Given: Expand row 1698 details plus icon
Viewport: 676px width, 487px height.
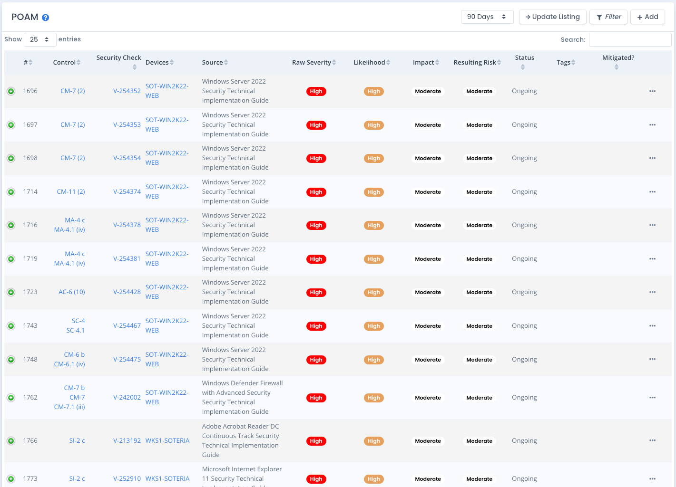Looking at the screenshot, I should [x=11, y=158].
